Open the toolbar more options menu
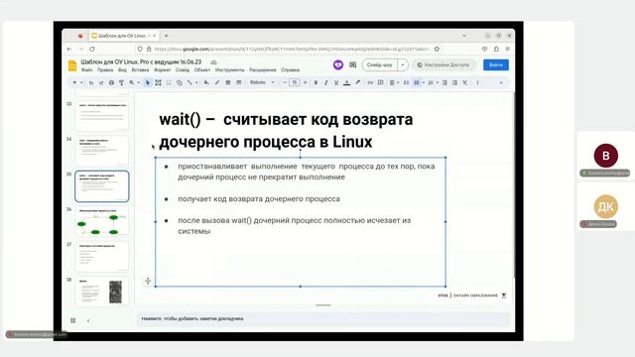This screenshot has width=635, height=357. point(478,82)
